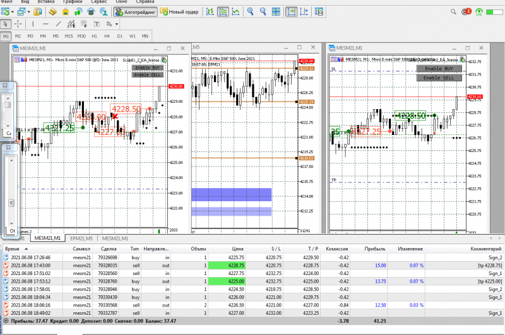Click scroll handle in lower left floating panel

11,203
